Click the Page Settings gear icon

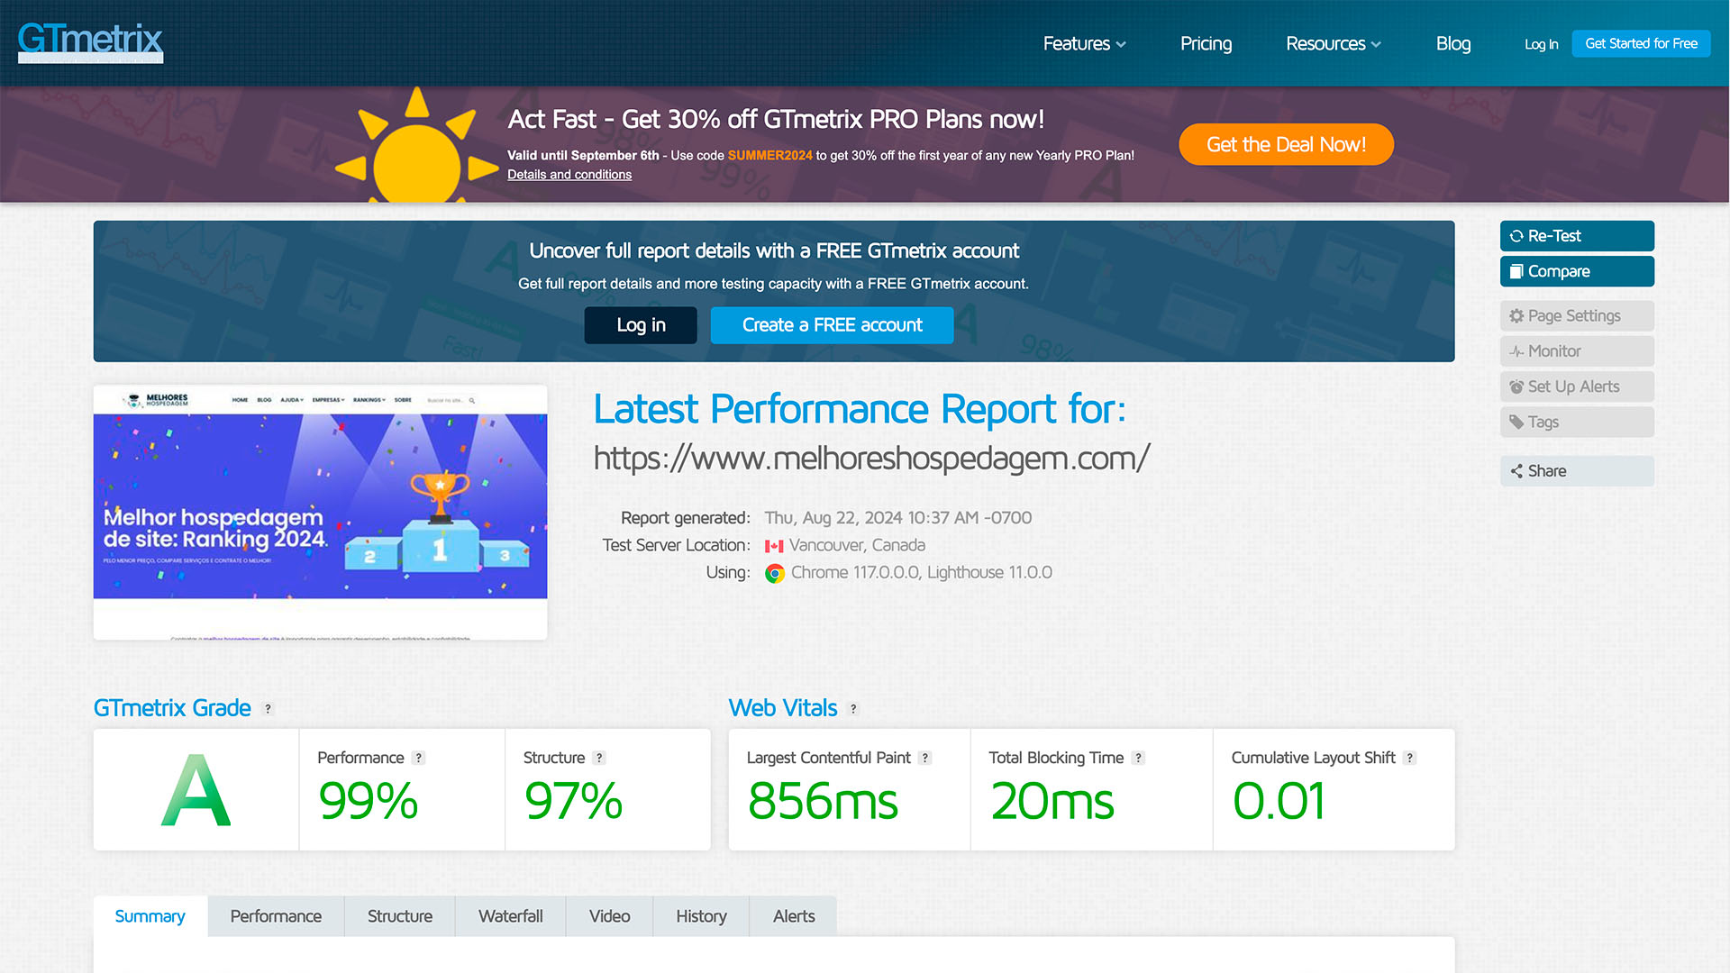pos(1516,316)
